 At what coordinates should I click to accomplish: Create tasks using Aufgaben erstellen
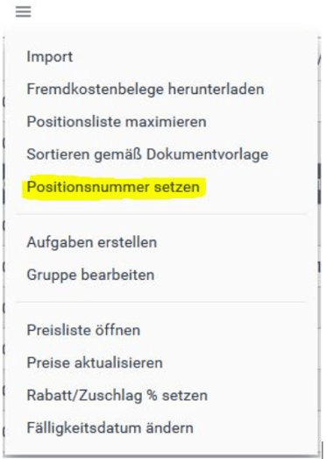click(92, 242)
